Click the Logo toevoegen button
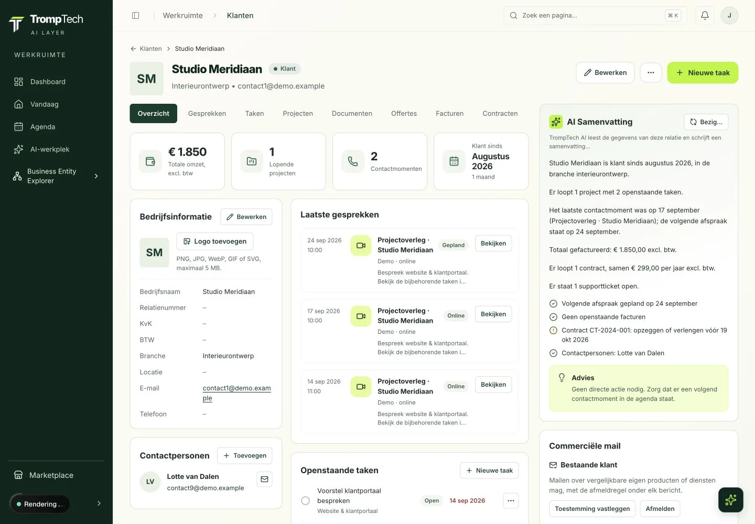 tap(215, 242)
